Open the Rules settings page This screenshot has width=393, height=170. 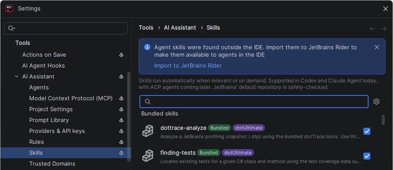(x=37, y=142)
